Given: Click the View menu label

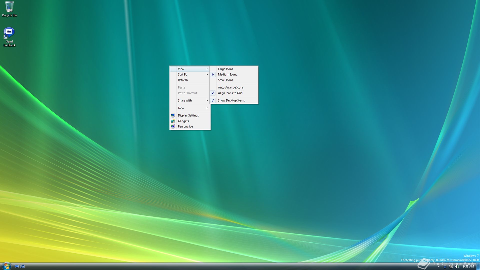Looking at the screenshot, I should 181,69.
